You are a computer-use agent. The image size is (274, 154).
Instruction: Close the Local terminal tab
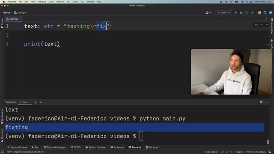tap(29, 102)
